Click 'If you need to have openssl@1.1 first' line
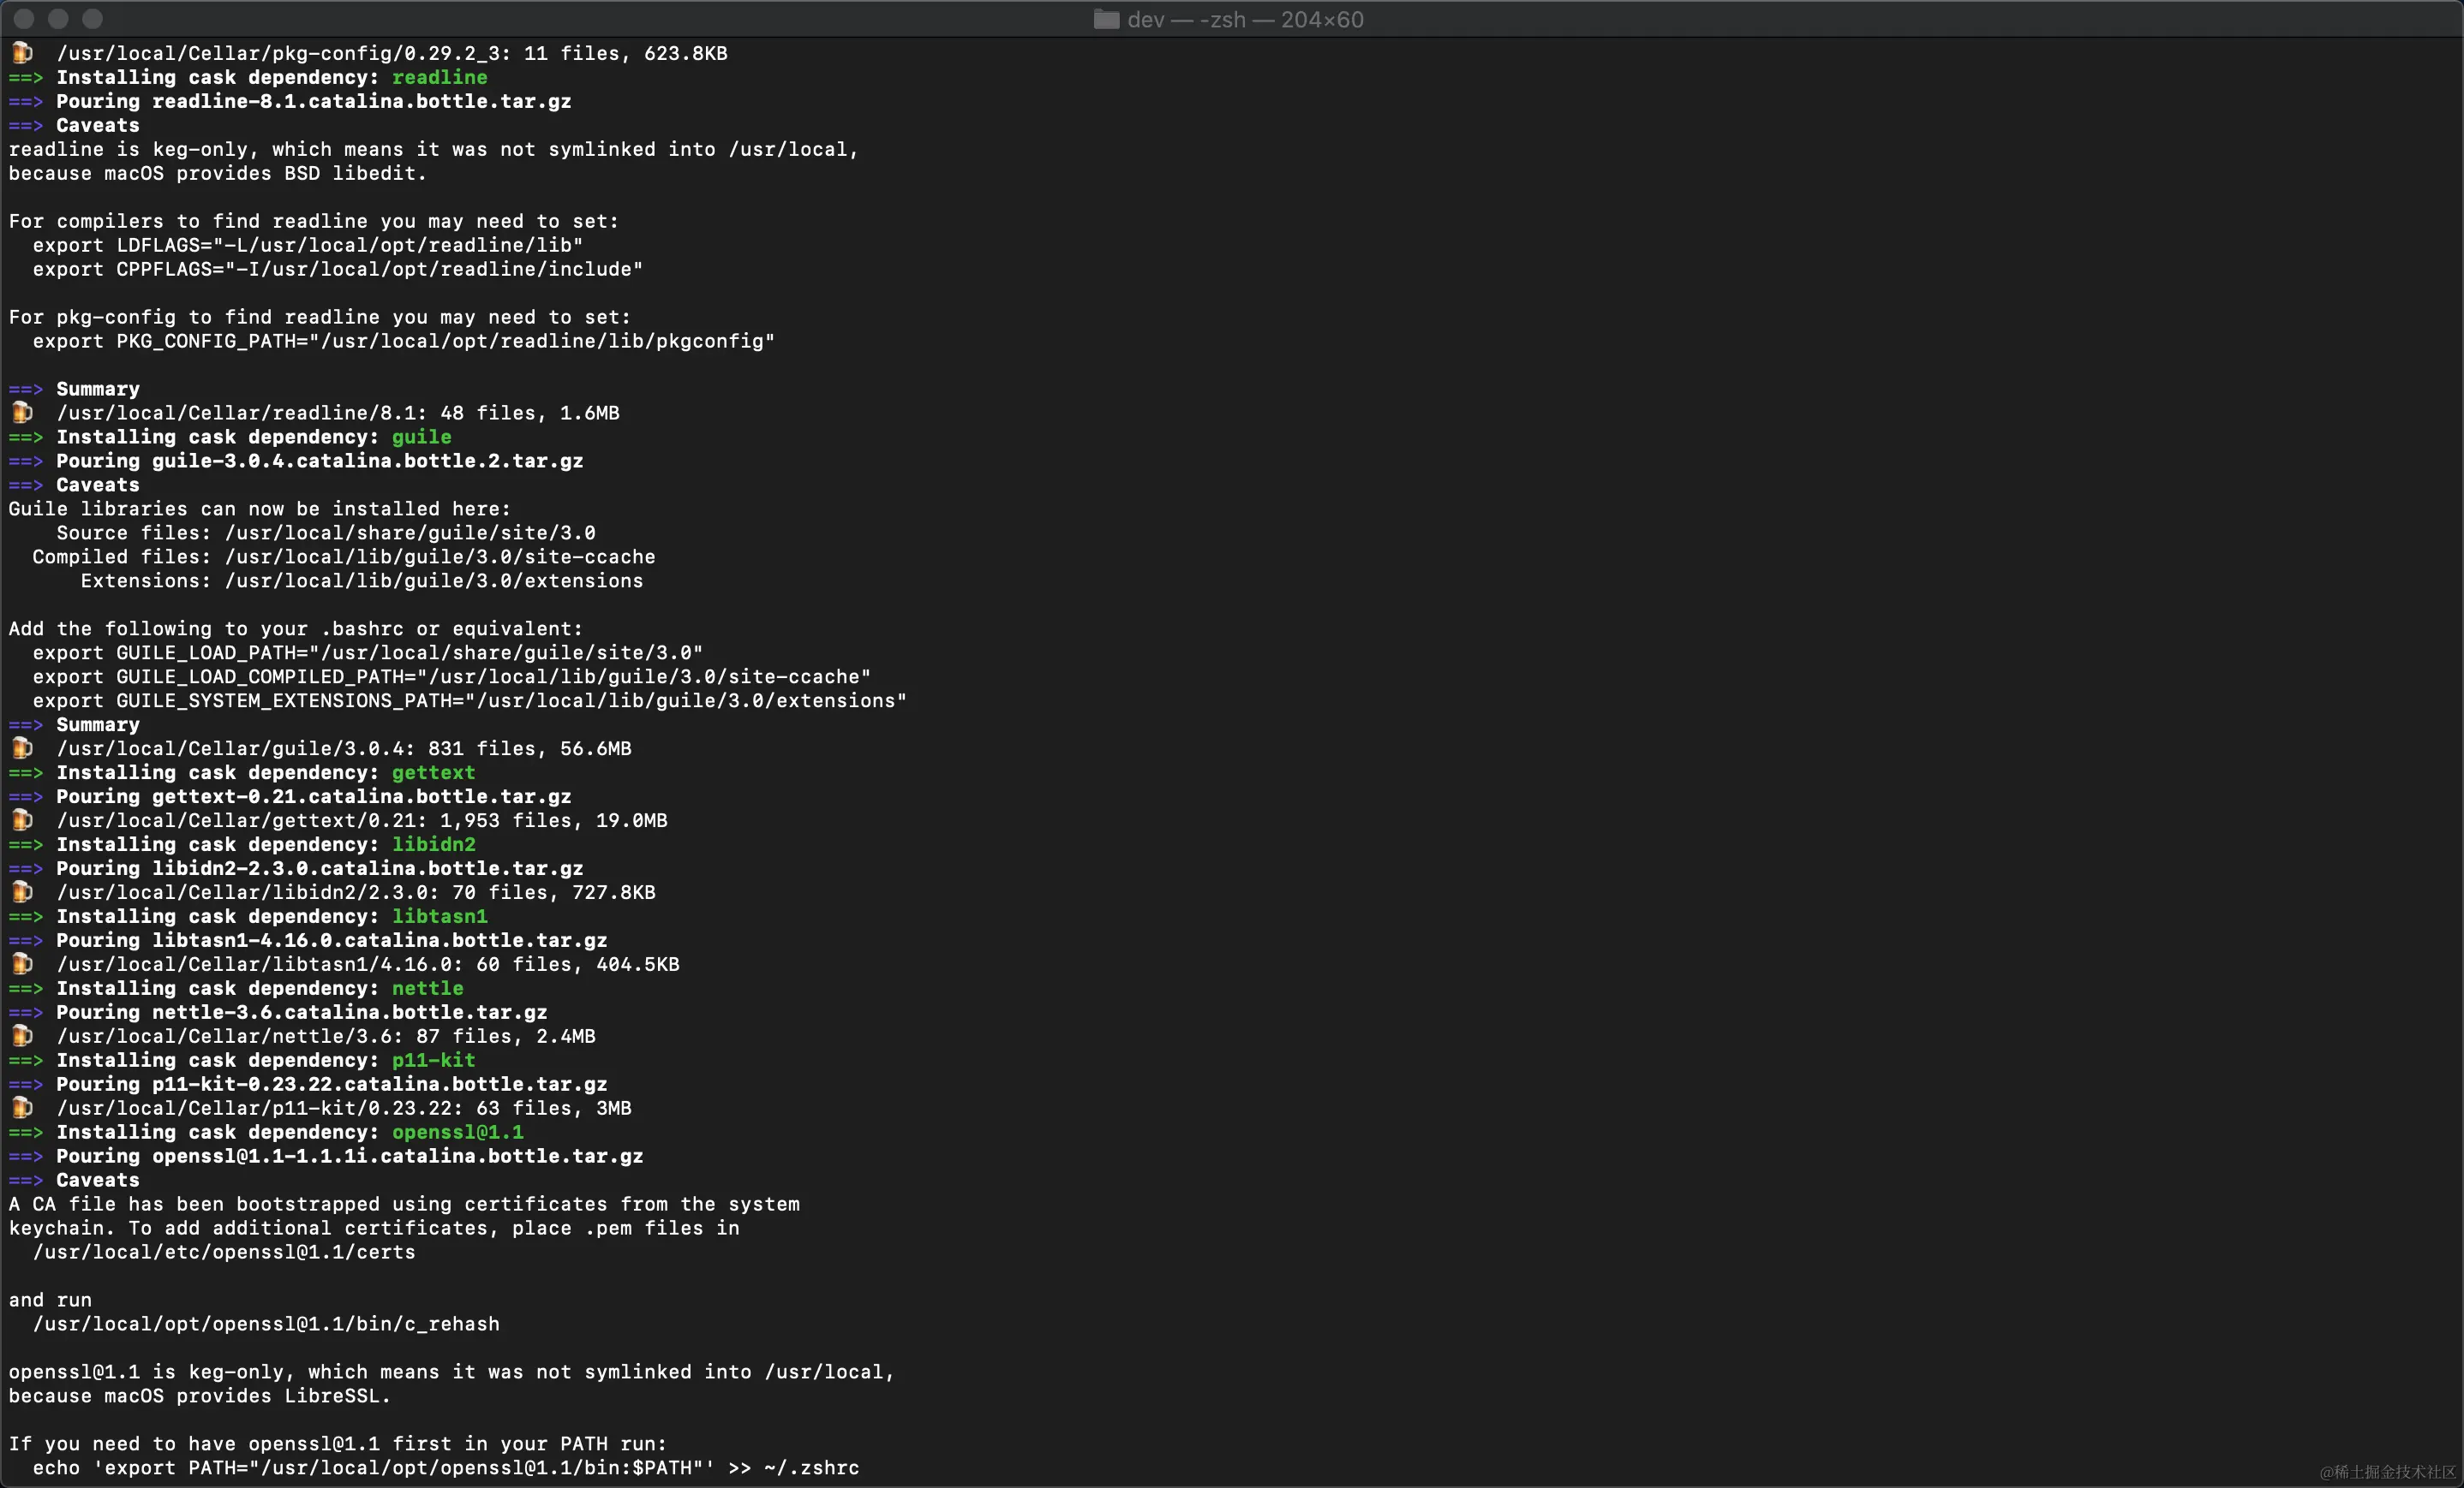This screenshot has width=2464, height=1488. click(338, 1444)
